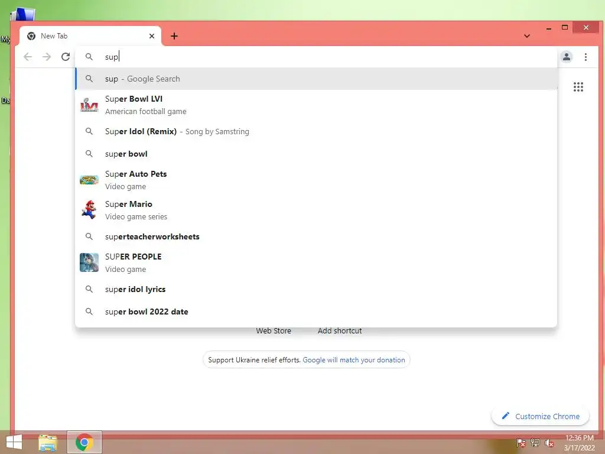Click the Add shortcut button
Image resolution: width=605 pixels, height=454 pixels.
coord(340,331)
